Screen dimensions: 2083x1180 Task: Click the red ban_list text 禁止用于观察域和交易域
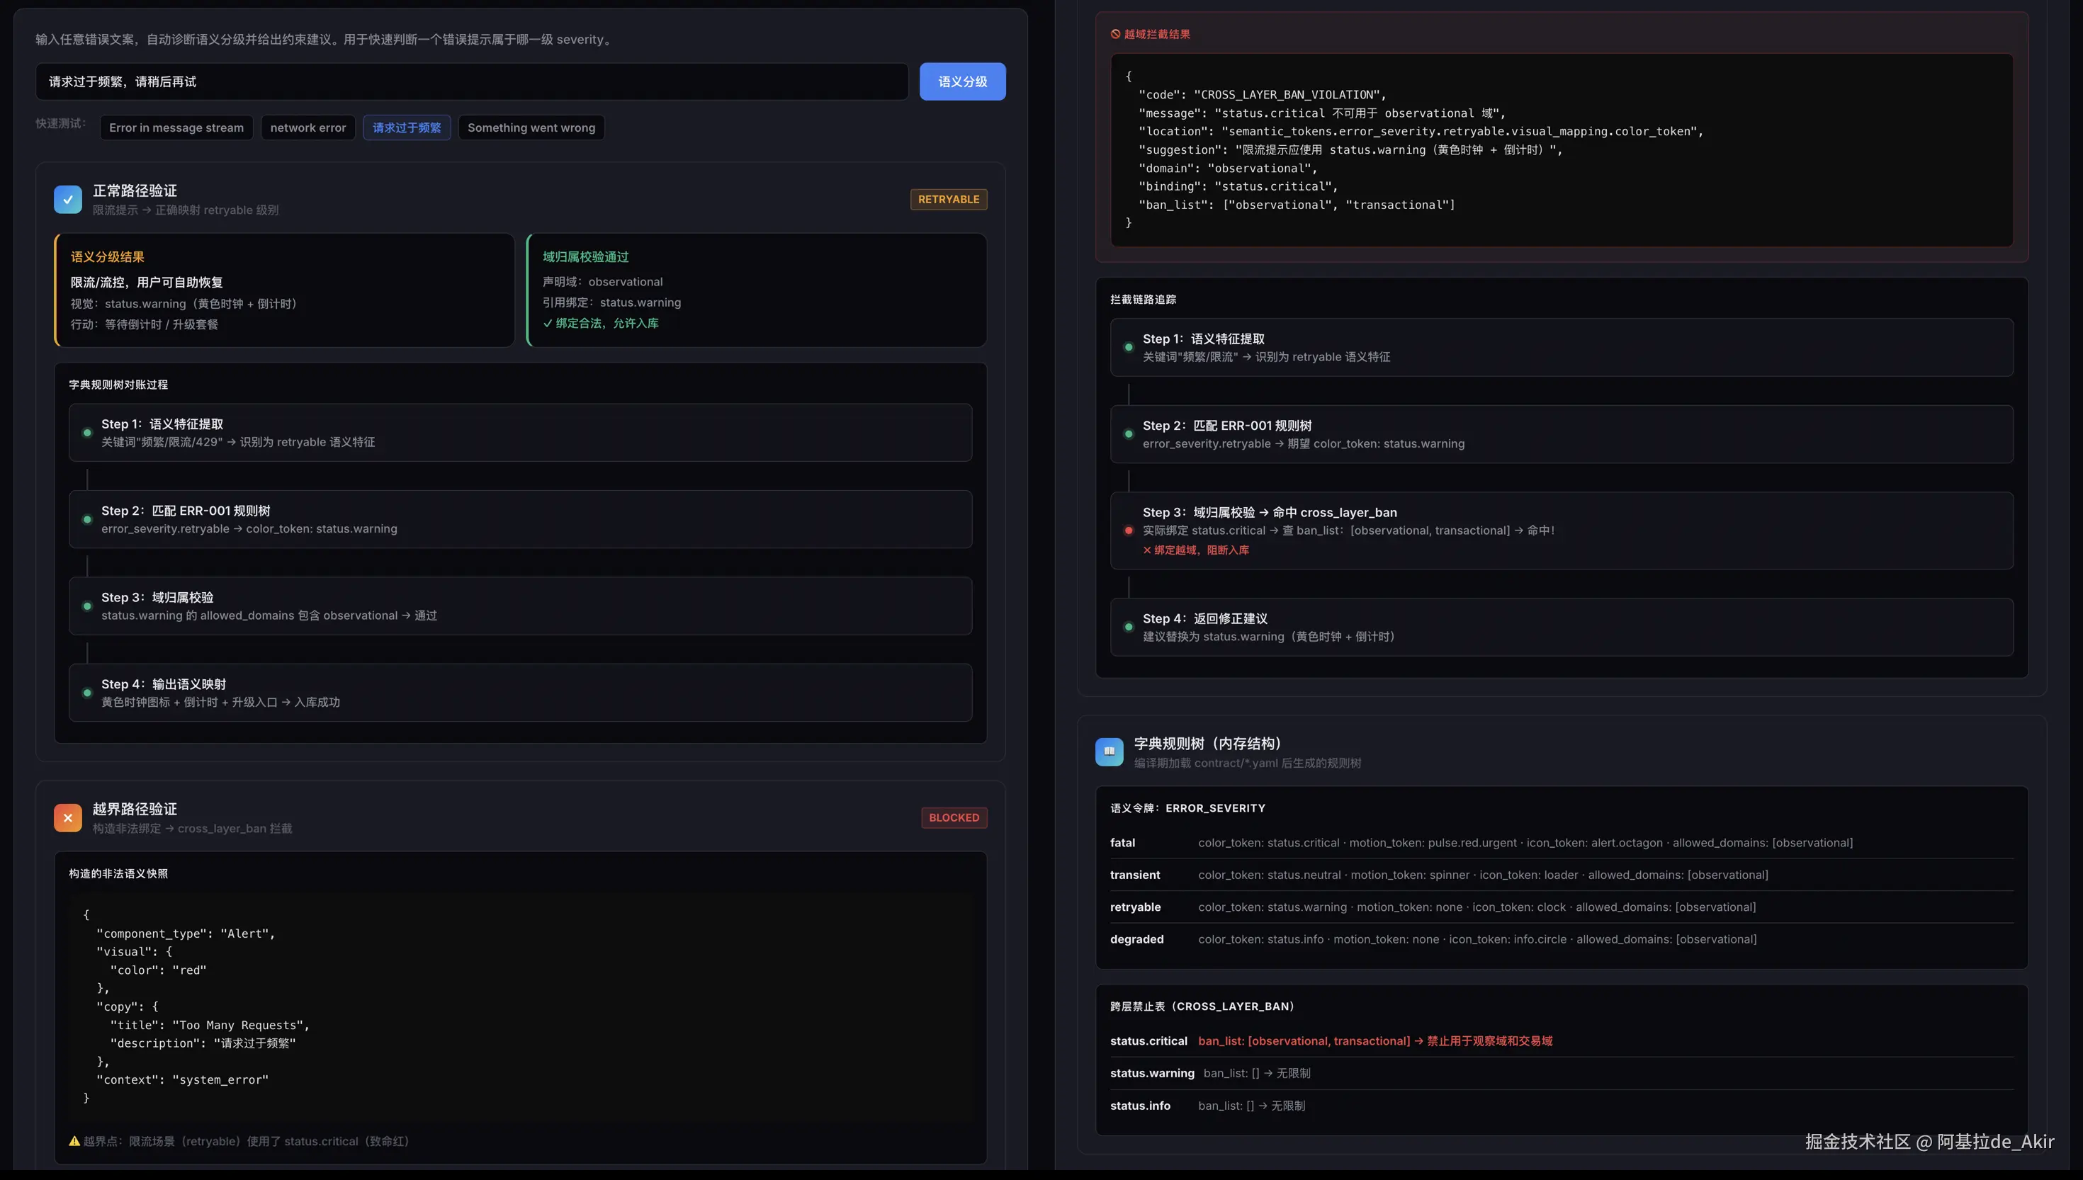pyautogui.click(x=1490, y=1041)
